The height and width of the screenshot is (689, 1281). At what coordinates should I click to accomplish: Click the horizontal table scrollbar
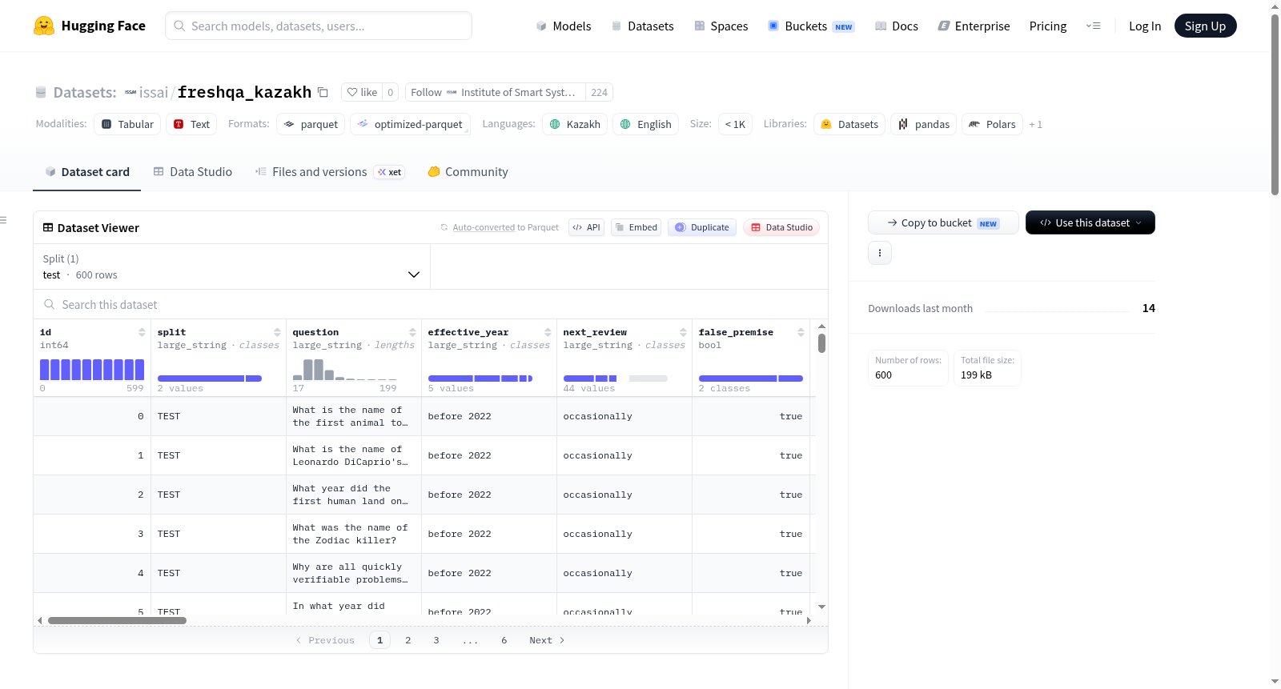[x=117, y=620]
